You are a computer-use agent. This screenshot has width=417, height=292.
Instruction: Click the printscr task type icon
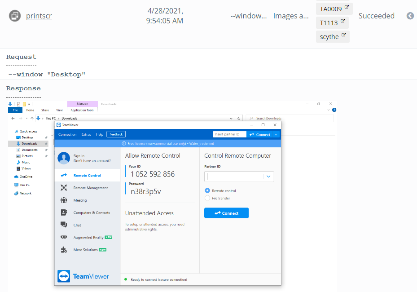(x=15, y=16)
